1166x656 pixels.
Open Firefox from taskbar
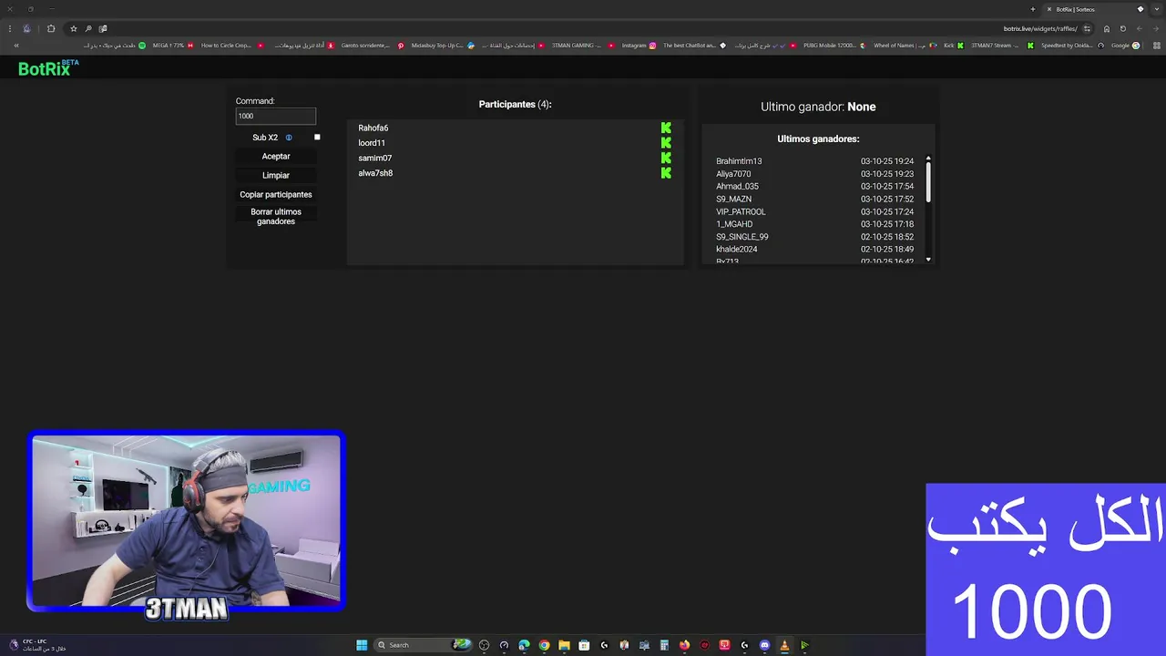684,645
